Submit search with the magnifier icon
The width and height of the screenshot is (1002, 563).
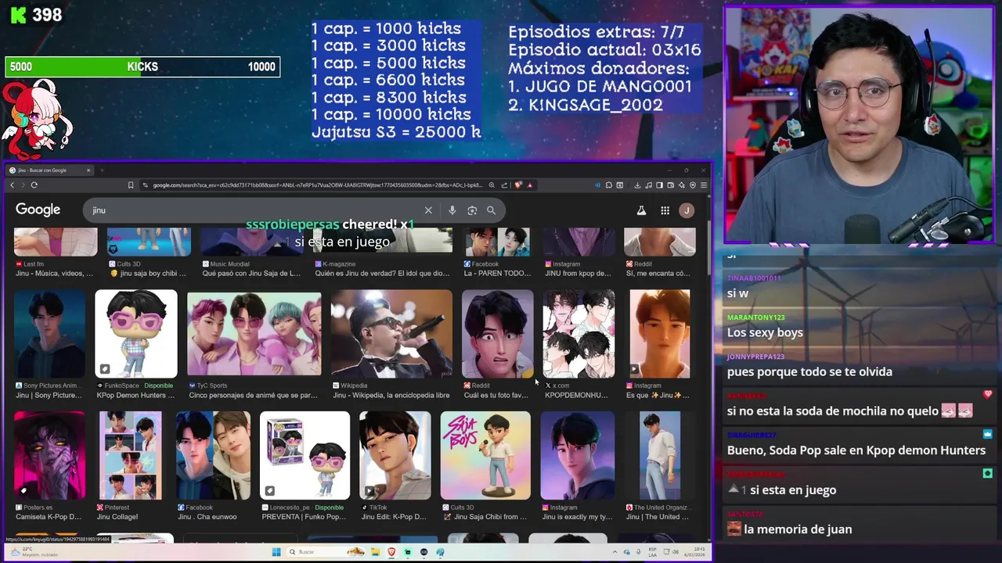491,210
